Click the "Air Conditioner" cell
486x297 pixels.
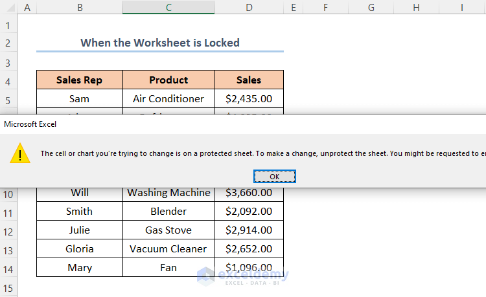168,99
